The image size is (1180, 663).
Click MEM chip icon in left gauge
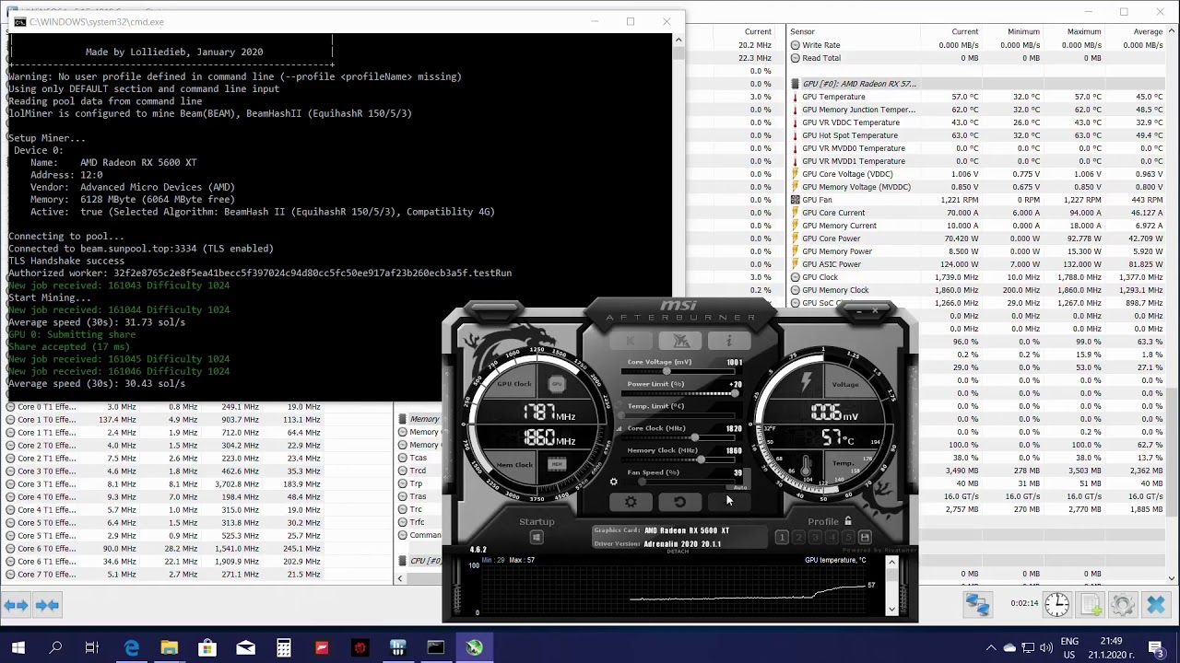click(x=556, y=464)
